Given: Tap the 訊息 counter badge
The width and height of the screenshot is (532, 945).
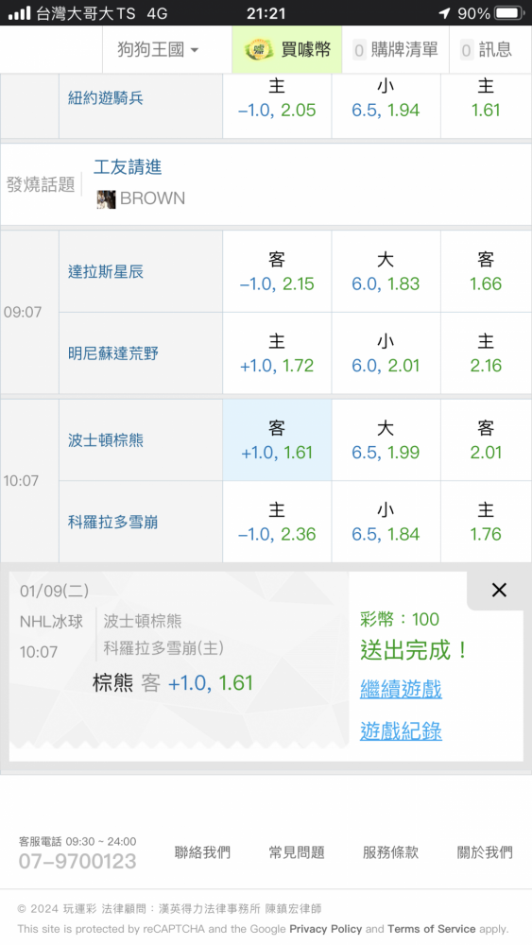Looking at the screenshot, I should pyautogui.click(x=467, y=50).
